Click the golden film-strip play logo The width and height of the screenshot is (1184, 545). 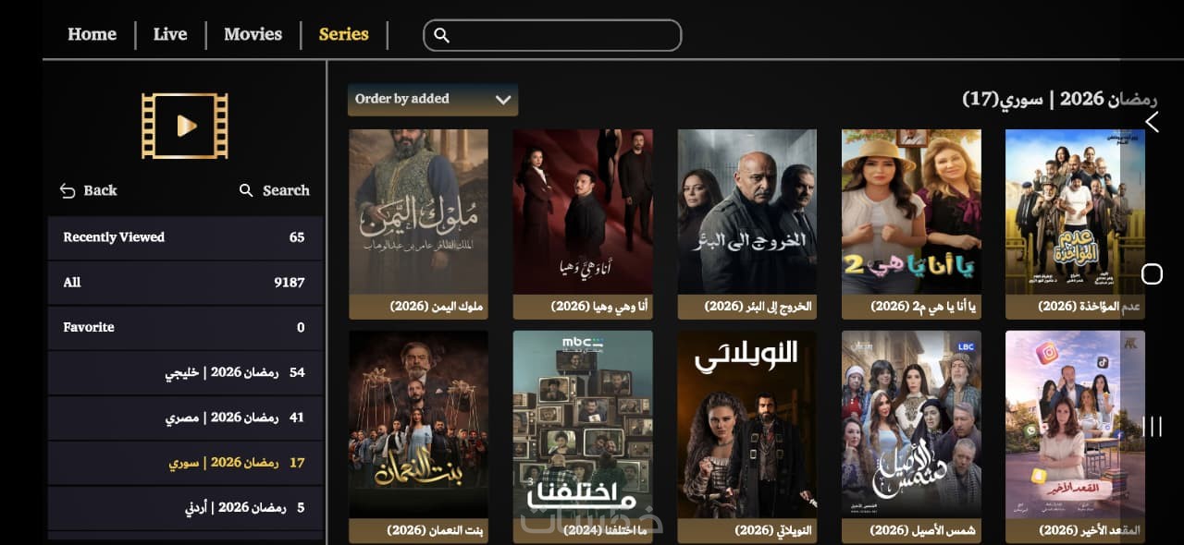[185, 126]
